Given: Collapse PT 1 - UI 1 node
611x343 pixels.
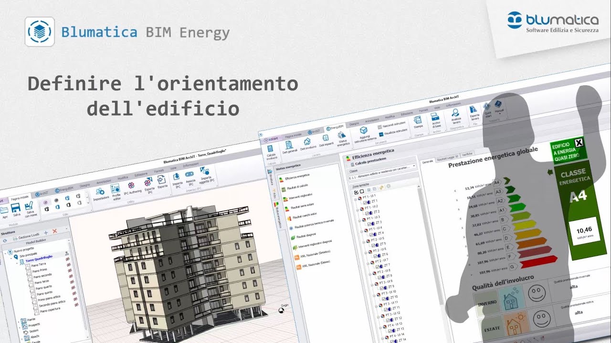Looking at the screenshot, I should coord(356,199).
